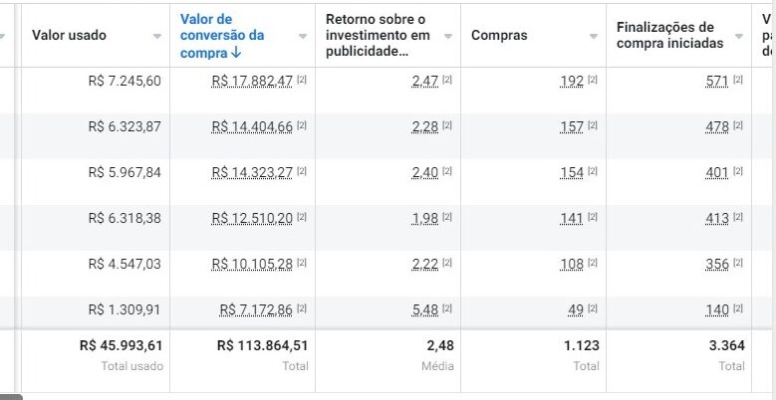Click the 1,98 ROAS value link

[425, 218]
